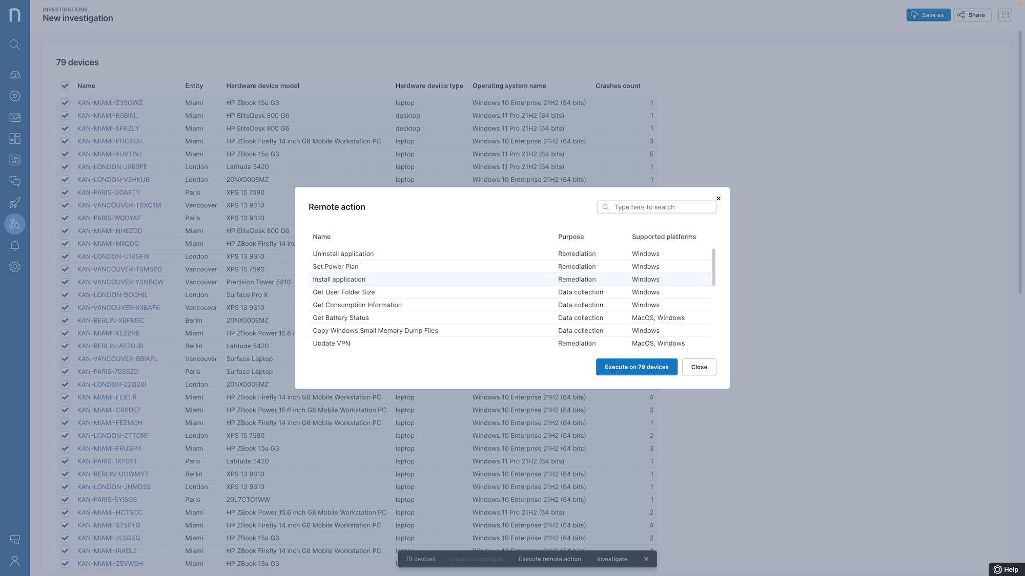Click the bell alerts icon in sidebar
Image resolution: width=1025 pixels, height=576 pixels.
(x=15, y=246)
